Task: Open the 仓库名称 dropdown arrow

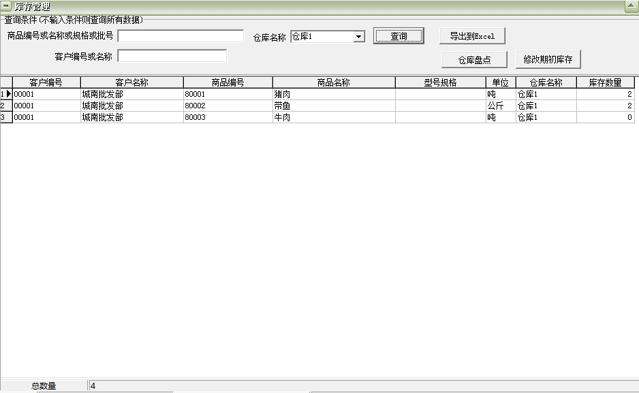Action: [358, 37]
